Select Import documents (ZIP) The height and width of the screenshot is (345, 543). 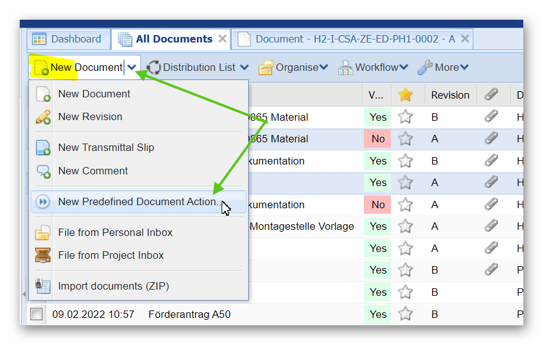pyautogui.click(x=139, y=286)
